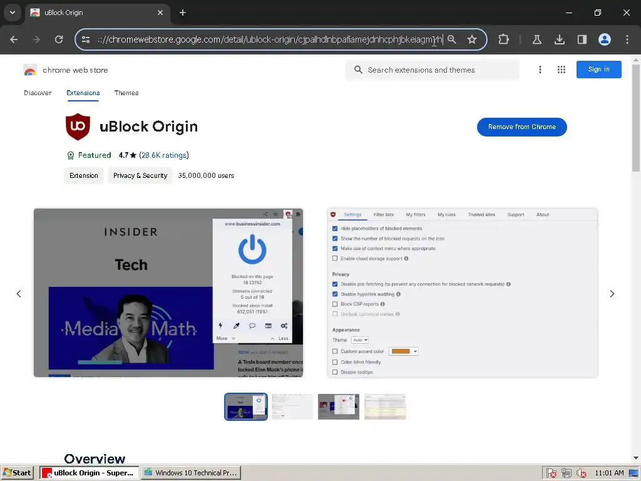Click the address bar URL
The height and width of the screenshot is (481, 641).
pos(270,39)
